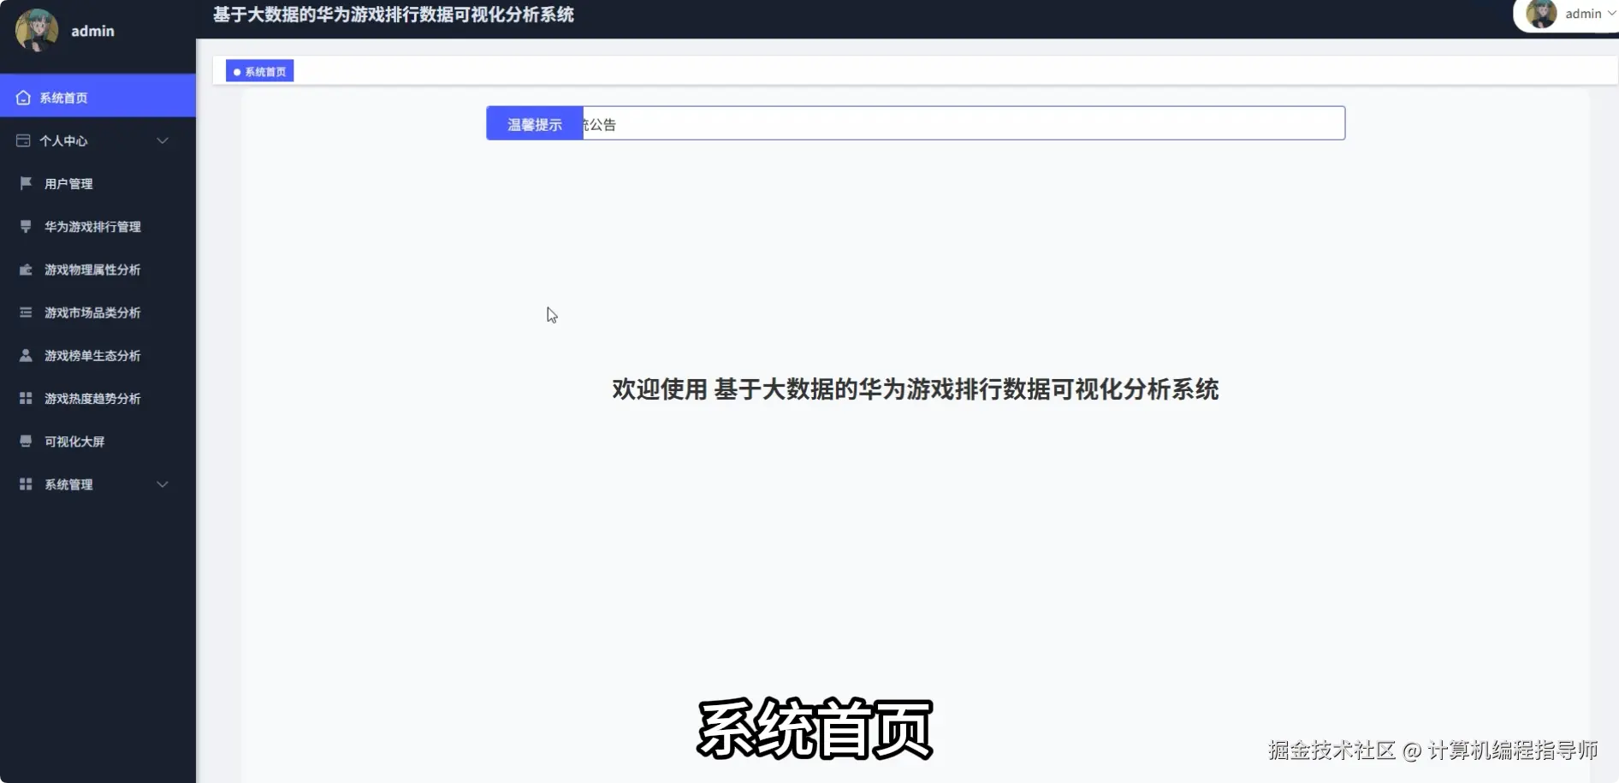Click the flag icon beside 用户管理

pos(26,183)
